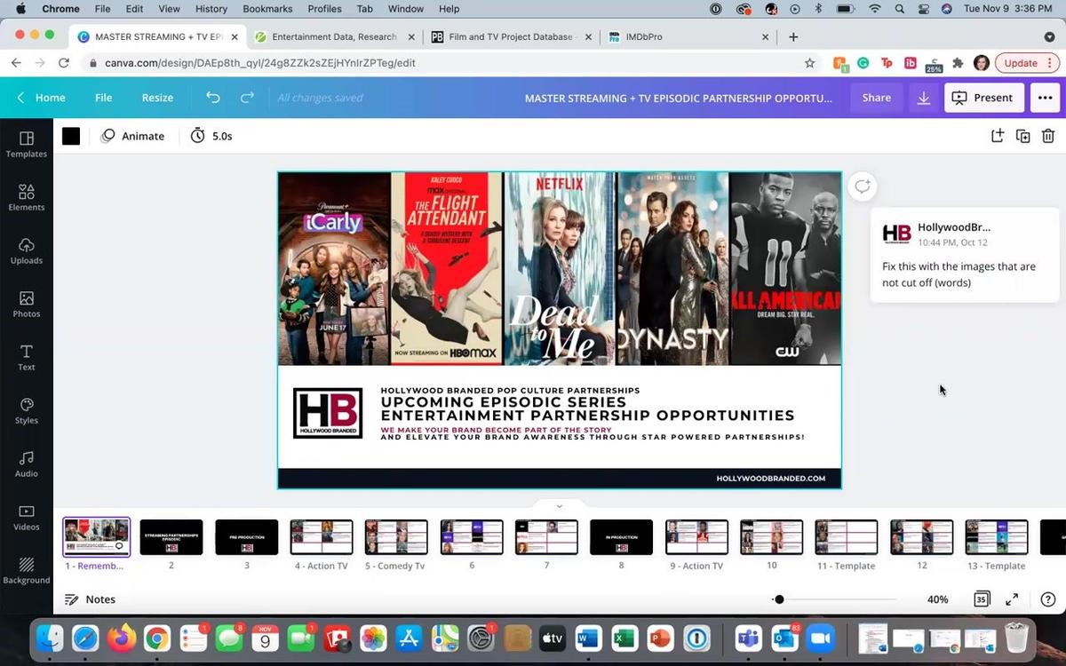Open Finder from the Dock

coord(50,638)
